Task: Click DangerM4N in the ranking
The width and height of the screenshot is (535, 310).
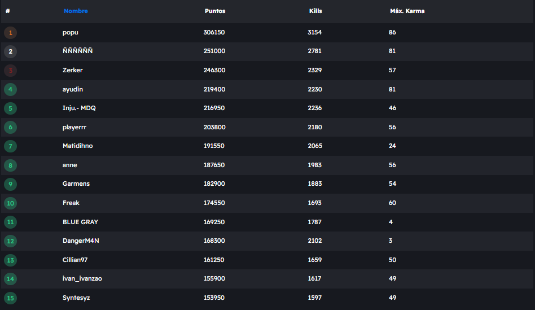Action: click(x=81, y=241)
